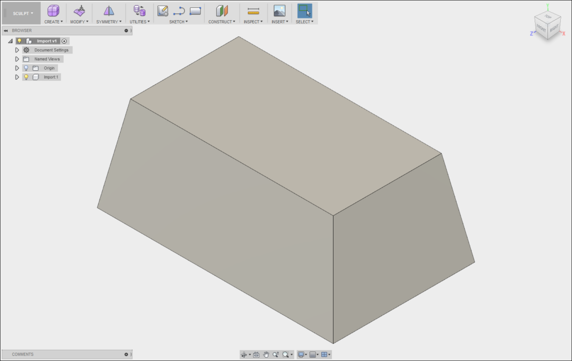Image resolution: width=572 pixels, height=361 pixels.
Task: Activate the Pan tool at the bottom
Action: (266, 354)
